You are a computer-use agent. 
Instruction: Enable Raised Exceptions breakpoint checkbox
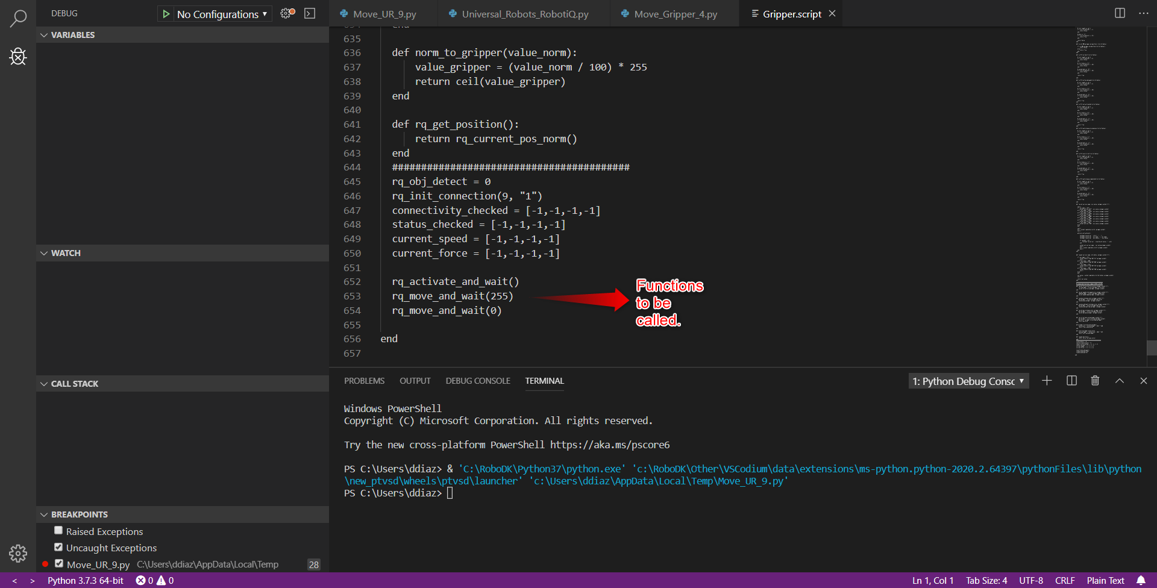[x=58, y=531]
